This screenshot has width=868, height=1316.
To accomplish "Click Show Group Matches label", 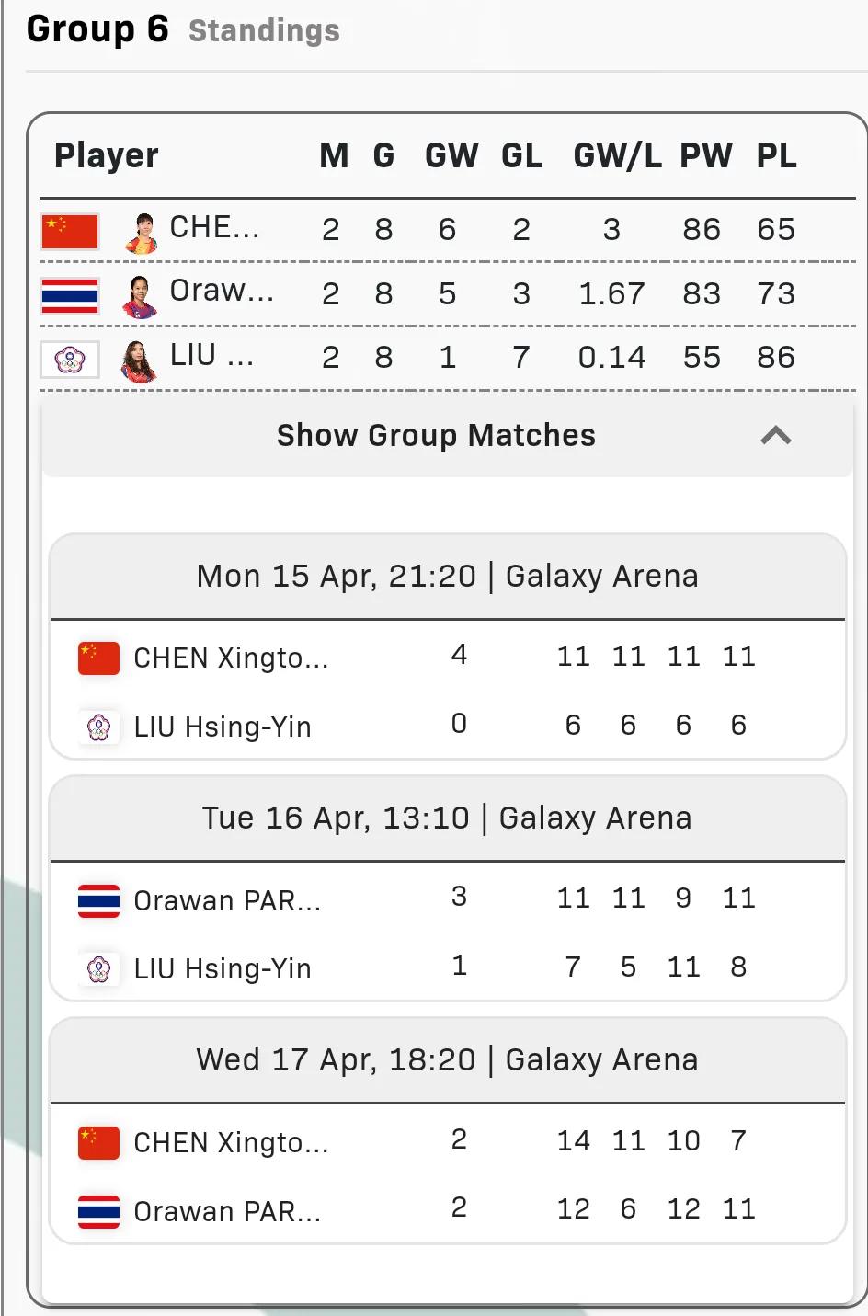I will click(x=436, y=435).
